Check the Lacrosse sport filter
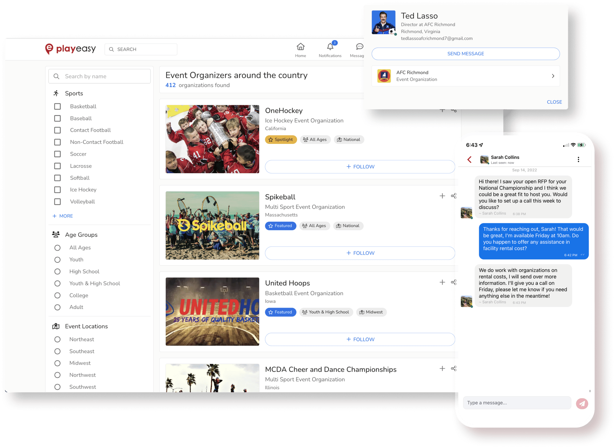The width and height of the screenshot is (615, 448). pyautogui.click(x=58, y=166)
